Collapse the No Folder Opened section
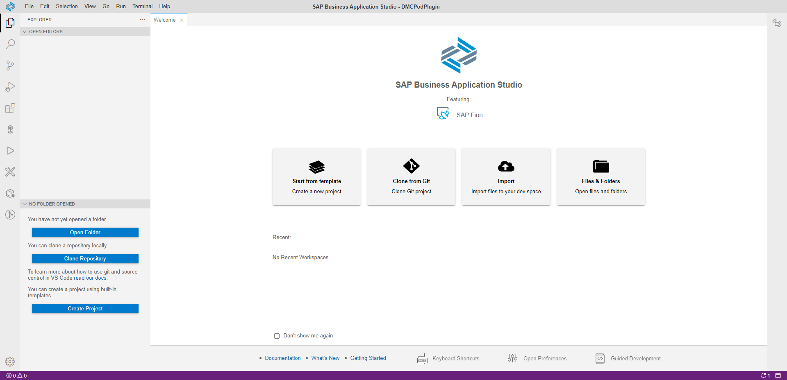 pyautogui.click(x=25, y=204)
